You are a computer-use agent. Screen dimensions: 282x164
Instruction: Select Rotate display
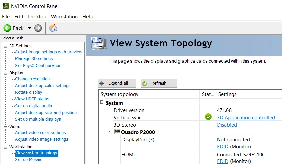[x=29, y=92]
